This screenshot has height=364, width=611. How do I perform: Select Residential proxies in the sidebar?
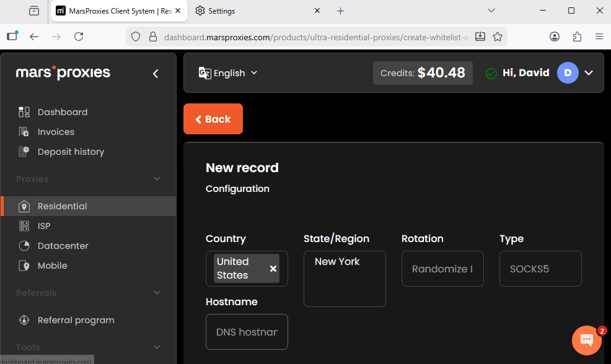pos(89,206)
